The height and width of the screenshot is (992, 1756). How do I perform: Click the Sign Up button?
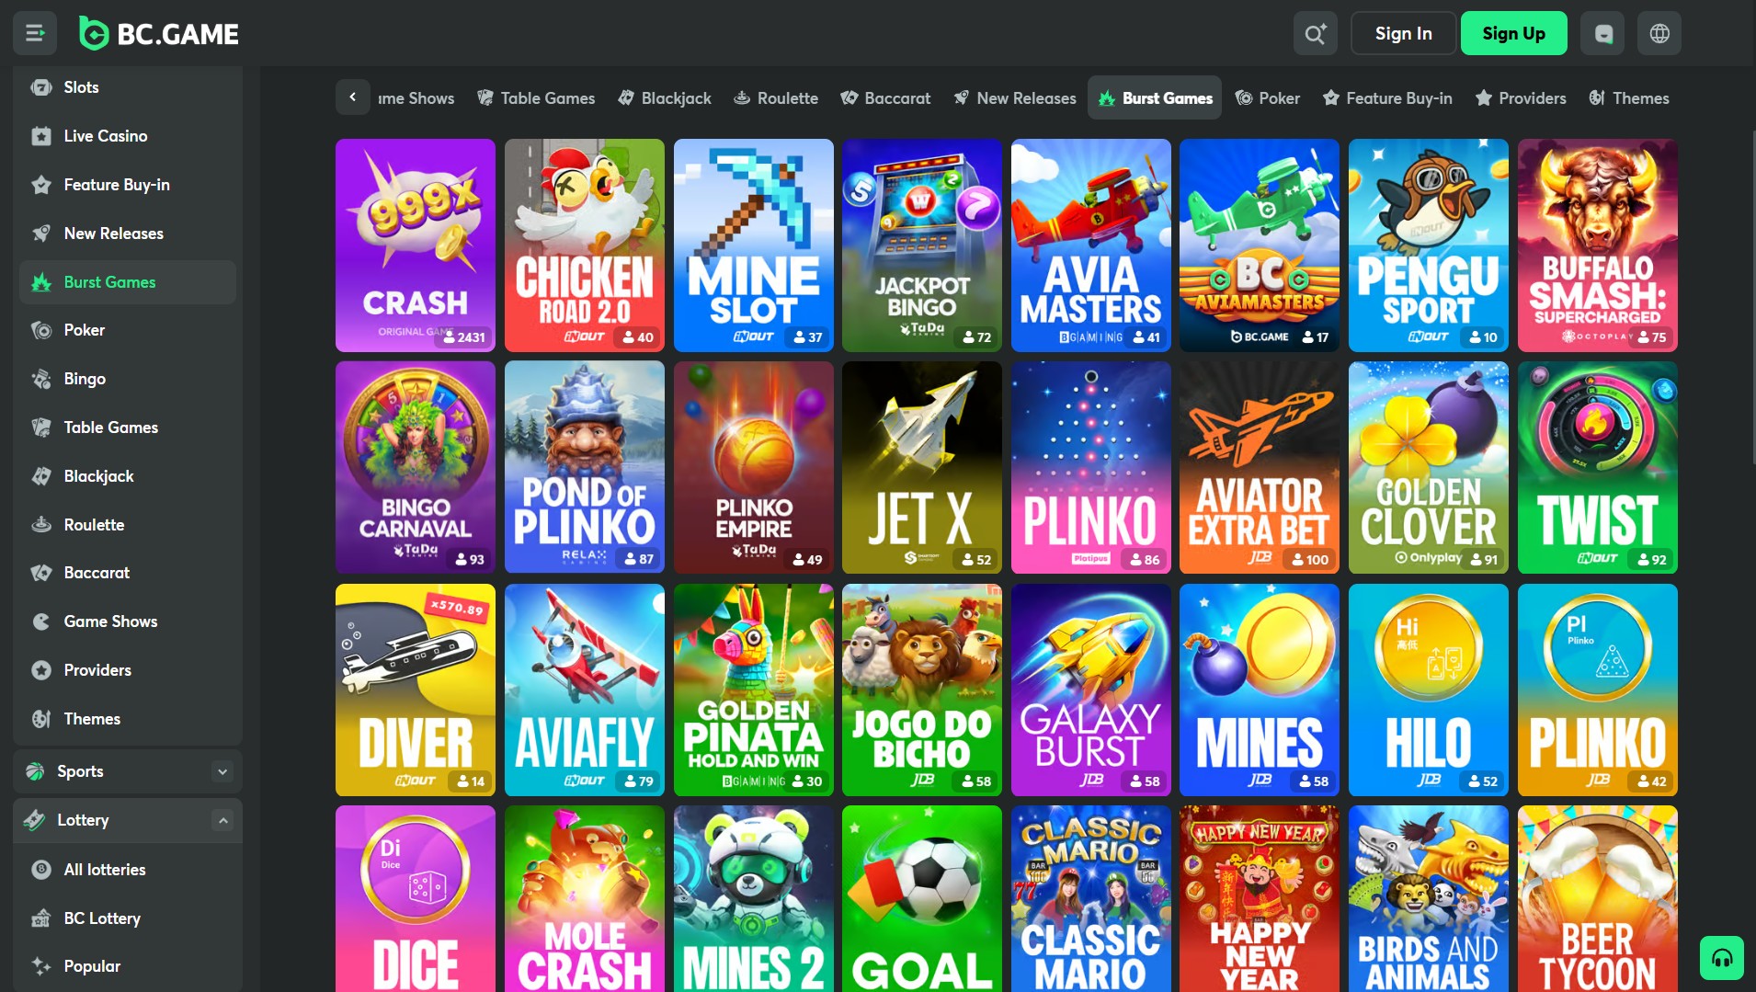tap(1513, 33)
